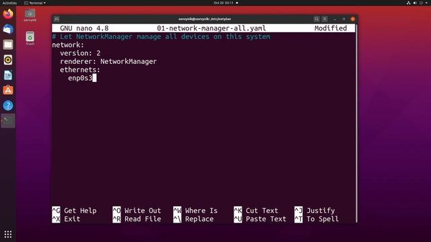Open the Help icon in dock
Screen dimensions: 431x242
(x=8, y=106)
